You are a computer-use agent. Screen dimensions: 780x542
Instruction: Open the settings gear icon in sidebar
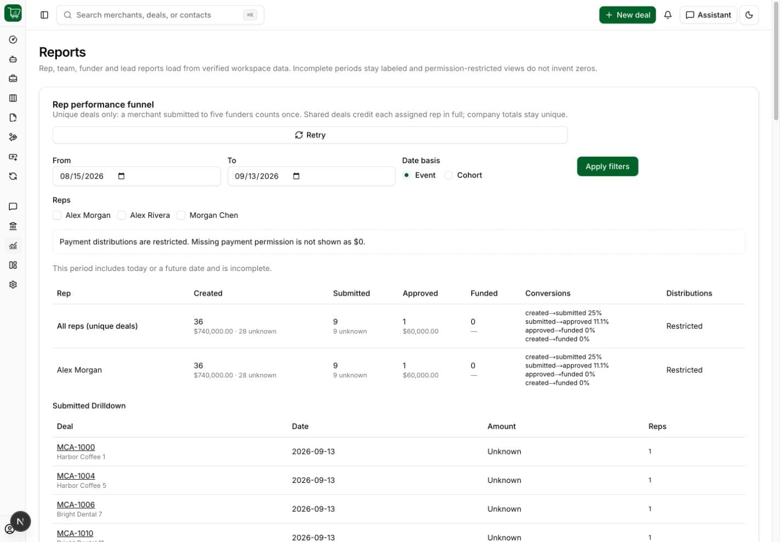(13, 285)
